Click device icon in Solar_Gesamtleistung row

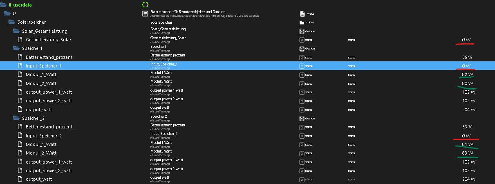coord(302,31)
